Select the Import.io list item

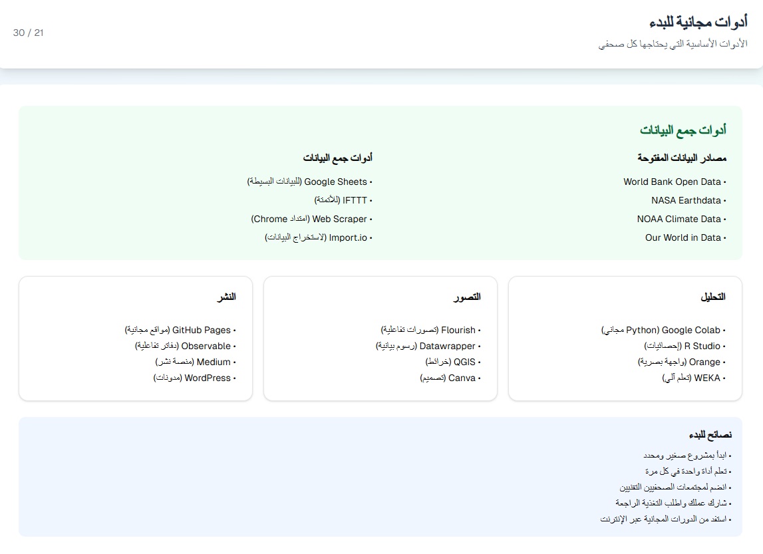[x=318, y=238]
